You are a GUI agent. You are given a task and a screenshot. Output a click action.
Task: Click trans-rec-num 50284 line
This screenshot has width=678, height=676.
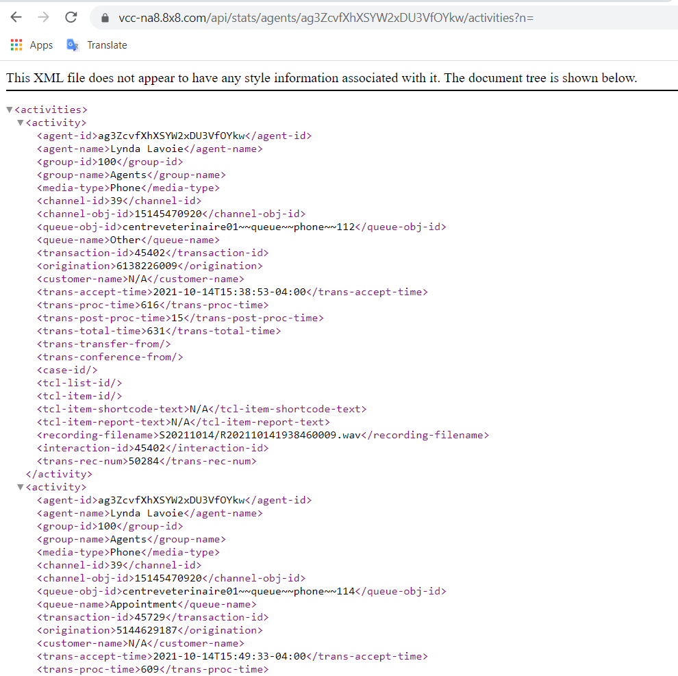(x=147, y=461)
